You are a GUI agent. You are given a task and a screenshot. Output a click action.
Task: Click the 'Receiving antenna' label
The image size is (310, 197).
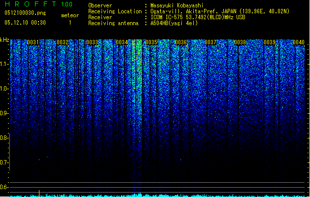[x=113, y=23]
